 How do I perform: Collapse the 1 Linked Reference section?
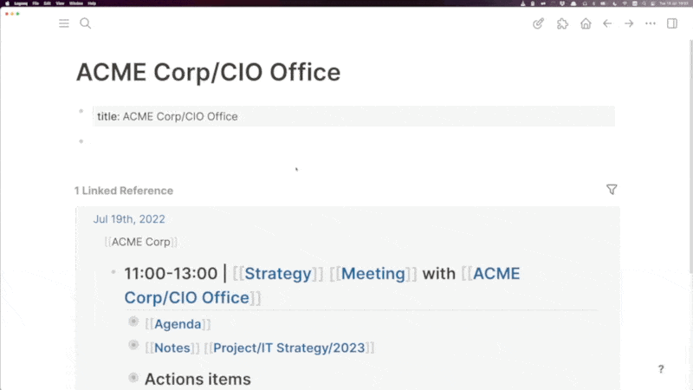point(124,191)
